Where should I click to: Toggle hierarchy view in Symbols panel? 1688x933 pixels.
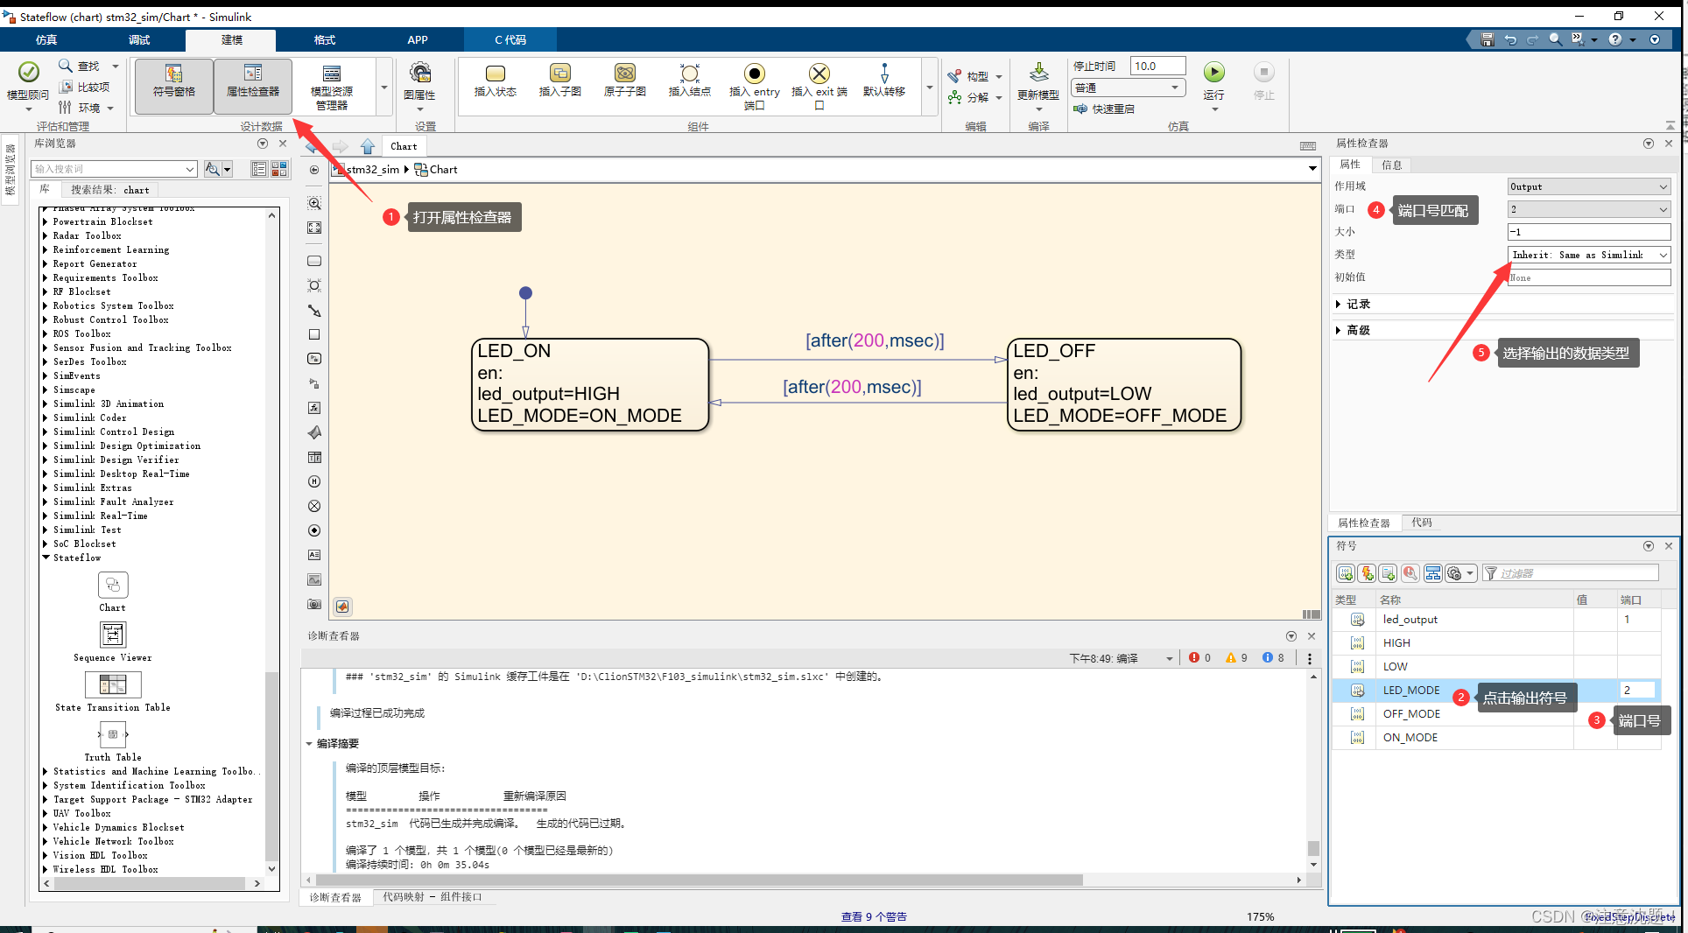pos(1432,573)
